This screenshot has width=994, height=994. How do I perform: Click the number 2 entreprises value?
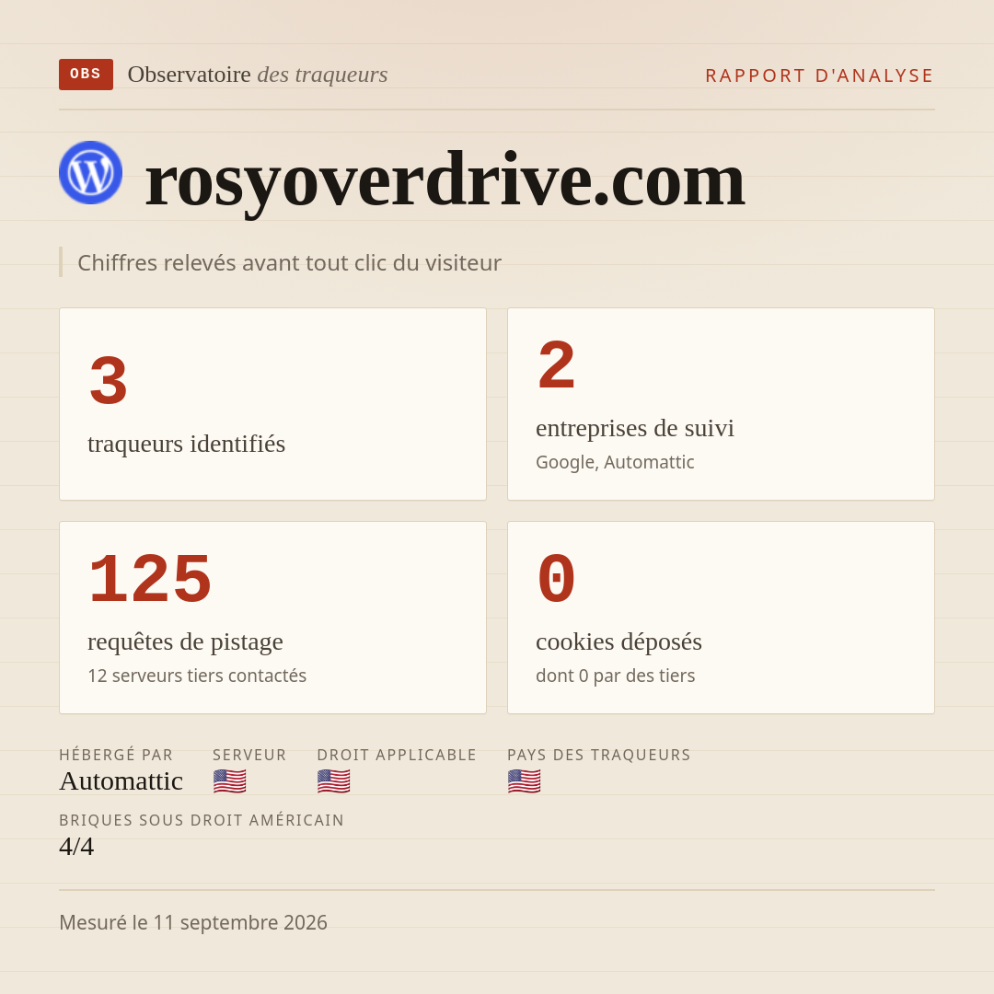pyautogui.click(x=556, y=365)
